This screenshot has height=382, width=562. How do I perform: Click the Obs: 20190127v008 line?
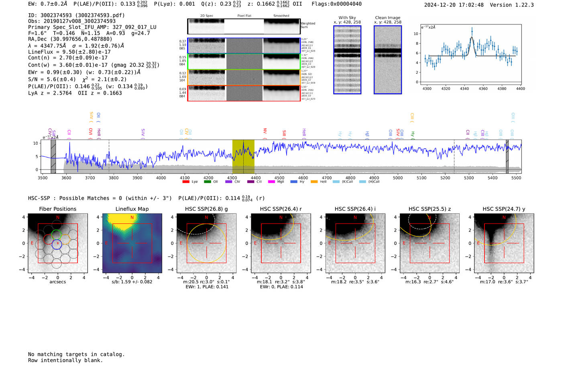tap(72, 21)
